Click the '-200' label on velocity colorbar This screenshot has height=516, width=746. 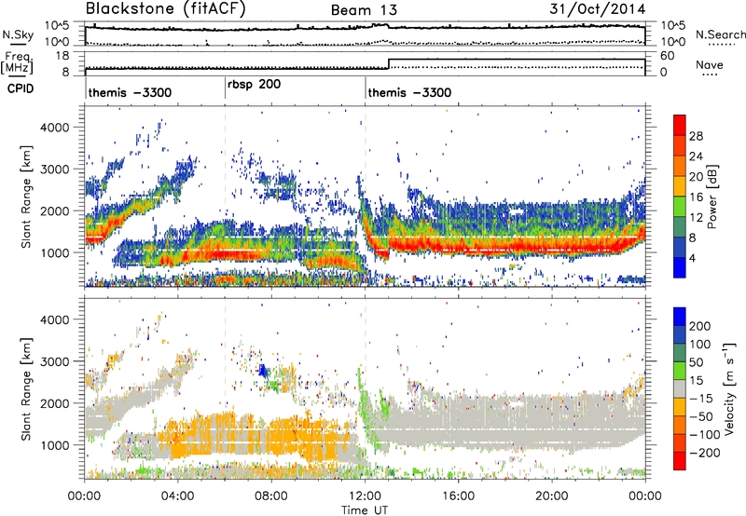tap(704, 453)
